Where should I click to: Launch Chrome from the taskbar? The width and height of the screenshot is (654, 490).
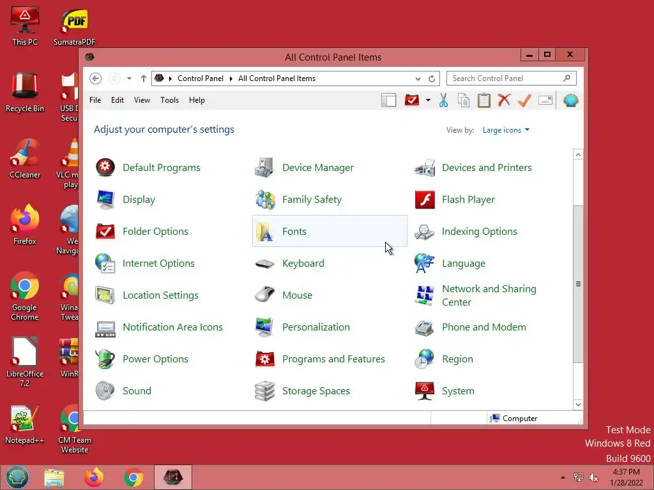133,477
